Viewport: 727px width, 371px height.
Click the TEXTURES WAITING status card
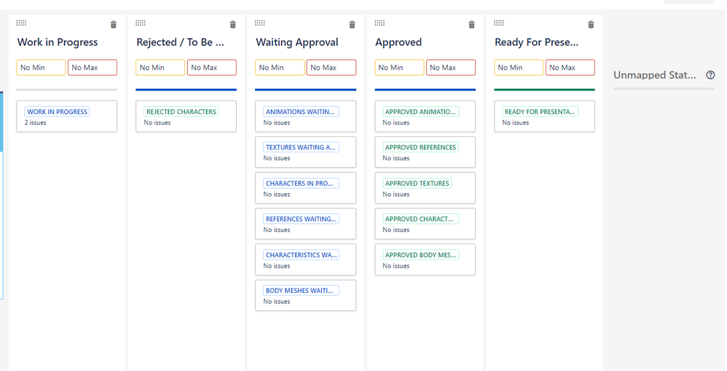click(305, 152)
